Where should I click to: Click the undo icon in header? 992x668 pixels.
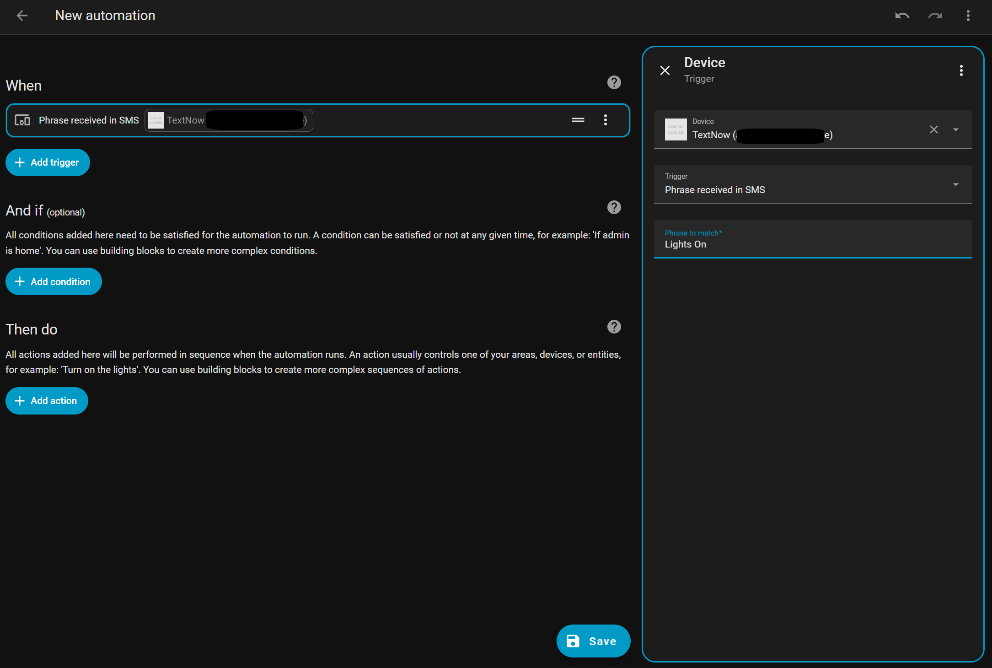coord(902,16)
